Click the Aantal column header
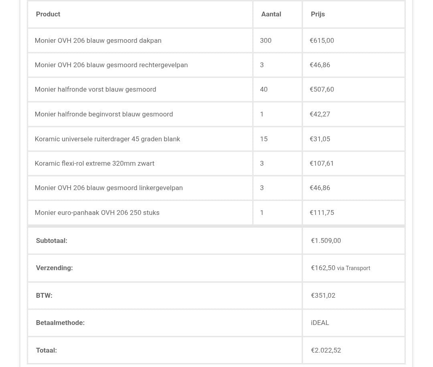The width and height of the screenshot is (433, 367). pos(271,14)
